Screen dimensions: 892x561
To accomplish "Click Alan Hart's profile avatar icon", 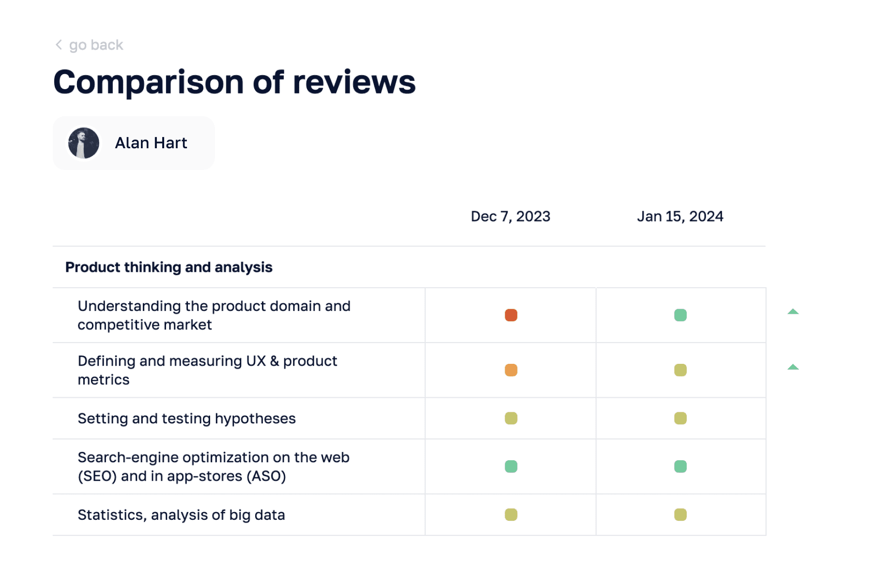I will tap(83, 142).
